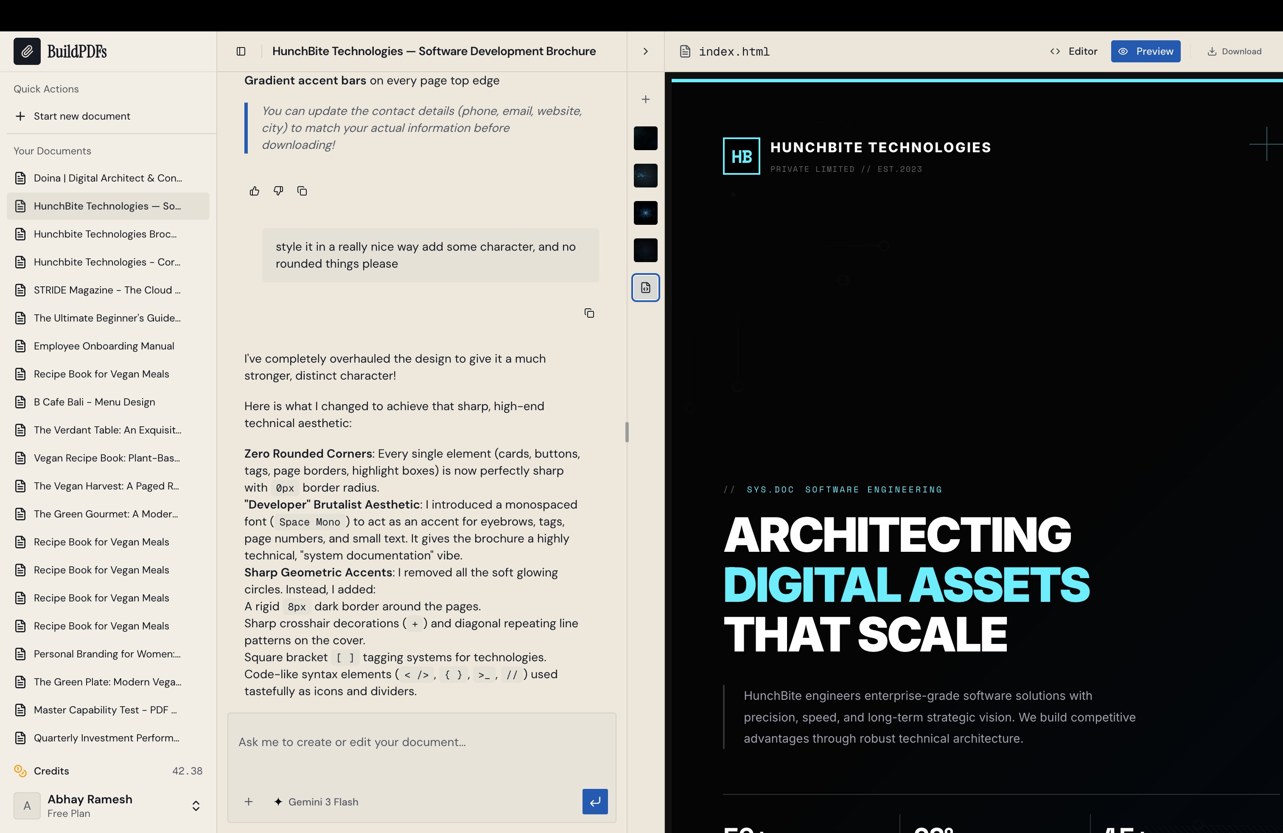Switch to the Editor tab

(1073, 51)
